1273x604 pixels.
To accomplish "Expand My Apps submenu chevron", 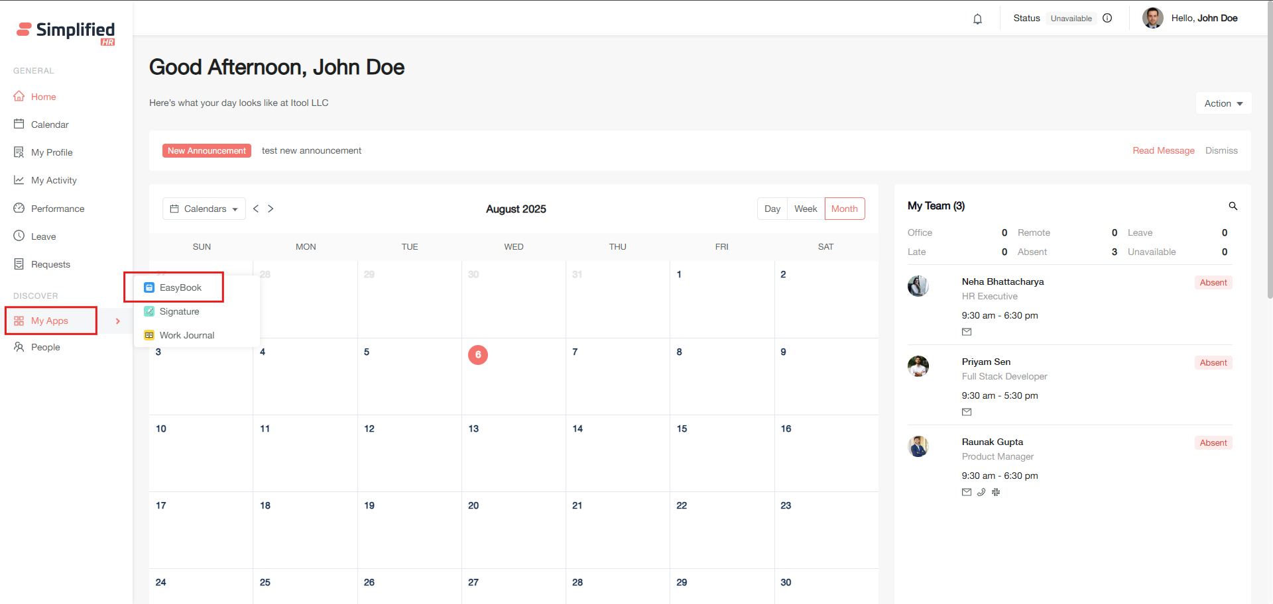I will (118, 321).
